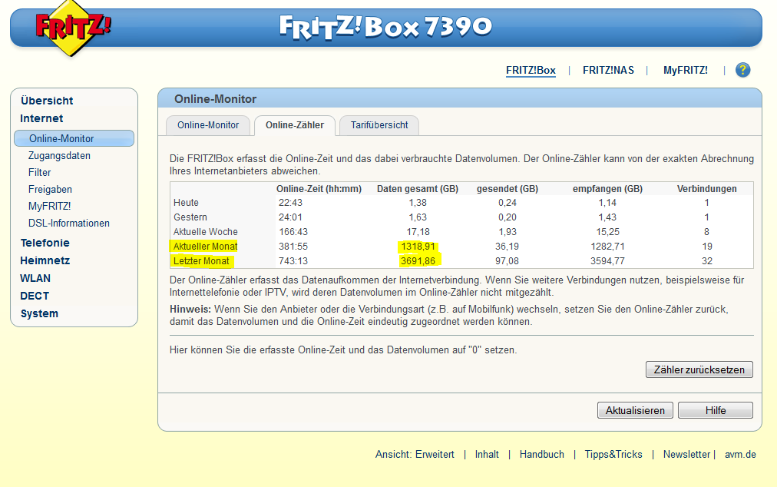Click the 1318,91 data total value
This screenshot has height=487, width=777.
(418, 247)
